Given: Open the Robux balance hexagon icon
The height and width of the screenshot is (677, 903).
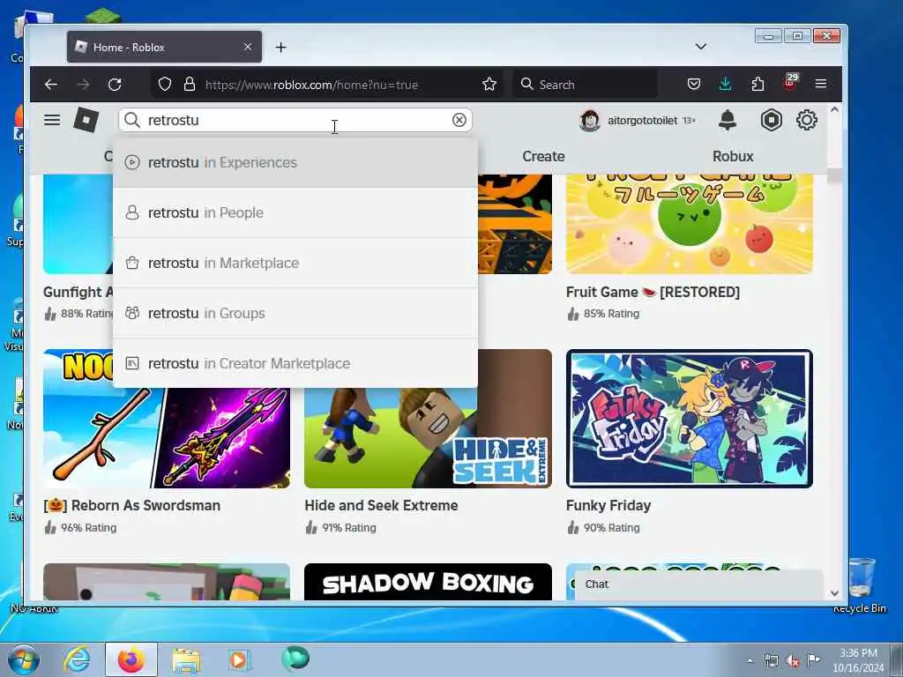Looking at the screenshot, I should (771, 120).
